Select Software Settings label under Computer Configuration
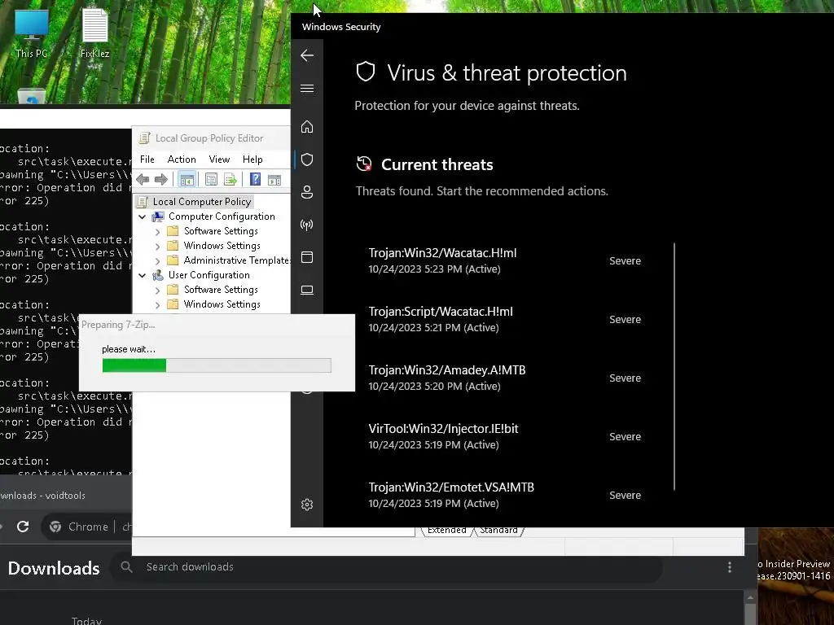834x625 pixels. click(221, 231)
